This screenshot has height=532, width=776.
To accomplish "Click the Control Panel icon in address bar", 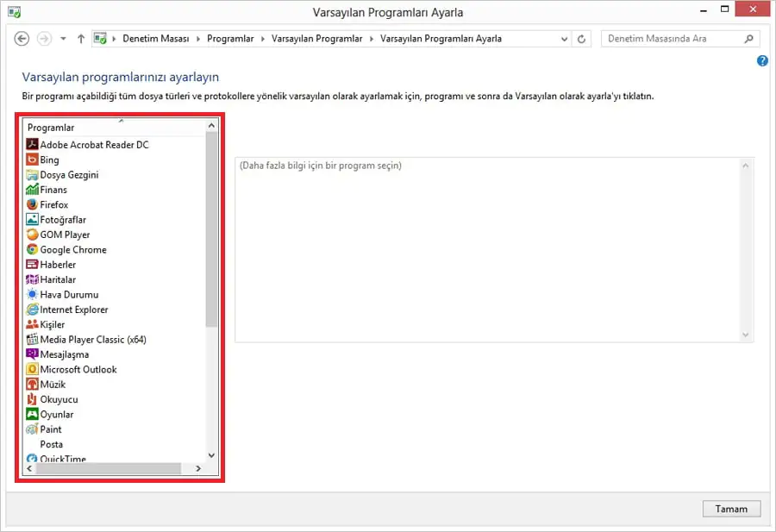I will click(101, 39).
